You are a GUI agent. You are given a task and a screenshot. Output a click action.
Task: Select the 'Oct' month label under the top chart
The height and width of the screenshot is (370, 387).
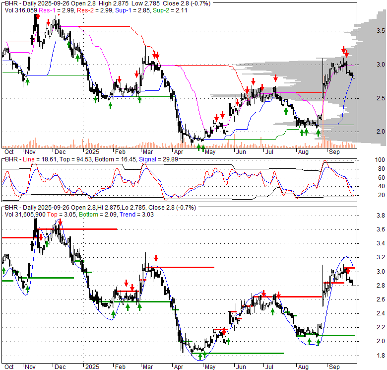9,151
